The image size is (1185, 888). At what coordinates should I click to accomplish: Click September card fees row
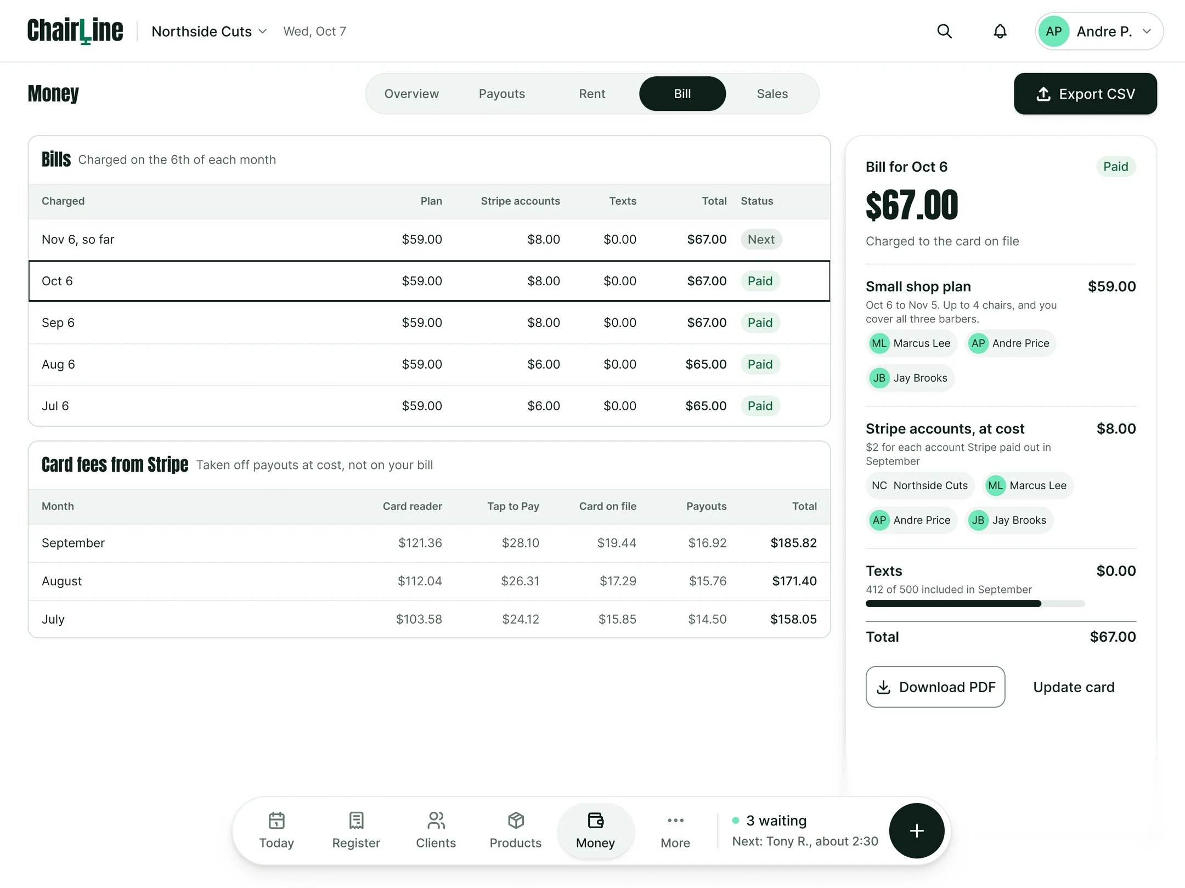click(x=429, y=543)
